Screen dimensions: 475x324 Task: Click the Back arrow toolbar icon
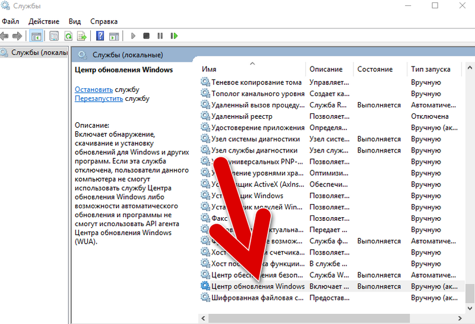pyautogui.click(x=4, y=36)
